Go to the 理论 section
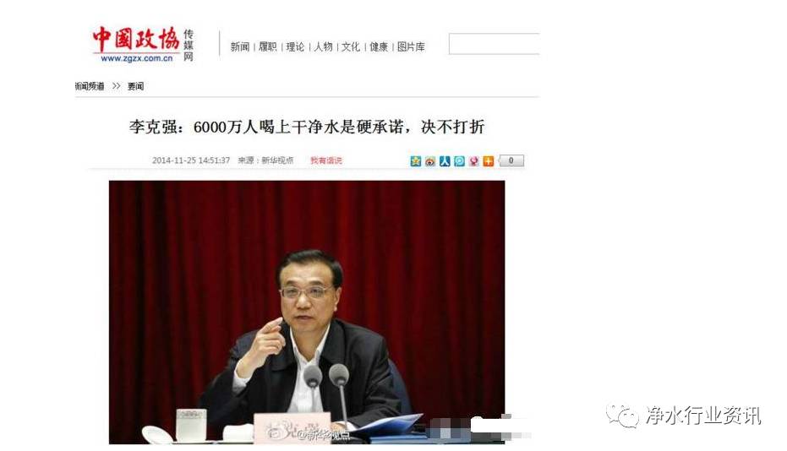 tap(295, 46)
